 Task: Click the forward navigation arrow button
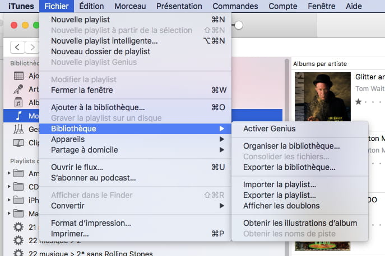click(32, 47)
